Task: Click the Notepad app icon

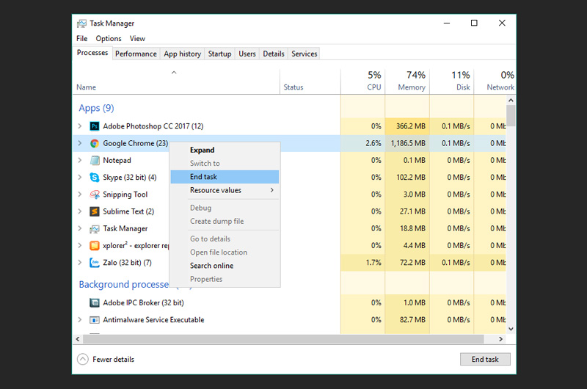Action: click(x=95, y=160)
